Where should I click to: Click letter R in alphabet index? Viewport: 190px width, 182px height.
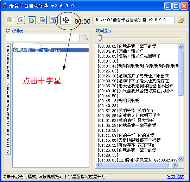point(8,118)
